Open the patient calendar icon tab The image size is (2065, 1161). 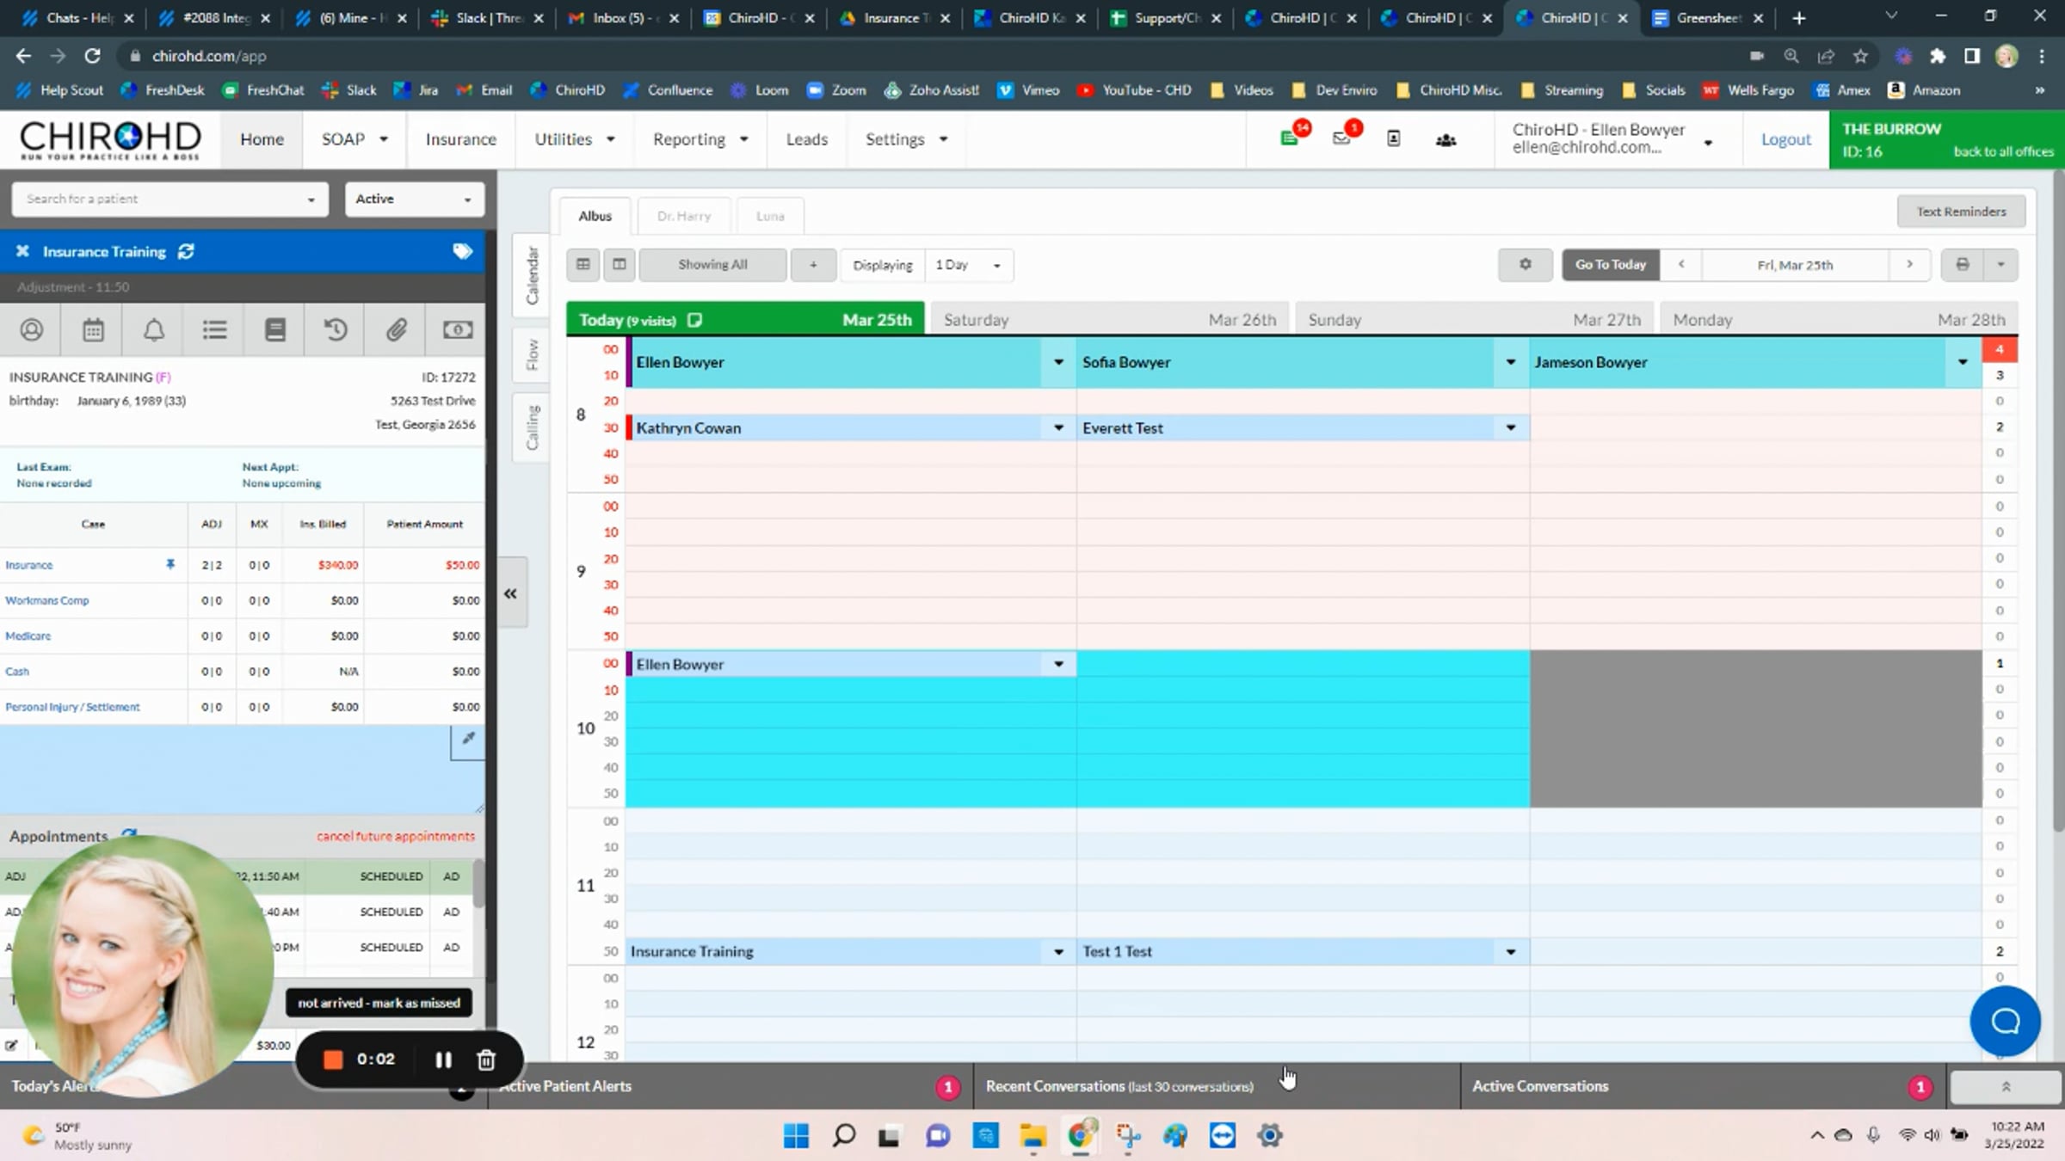pyautogui.click(x=93, y=329)
